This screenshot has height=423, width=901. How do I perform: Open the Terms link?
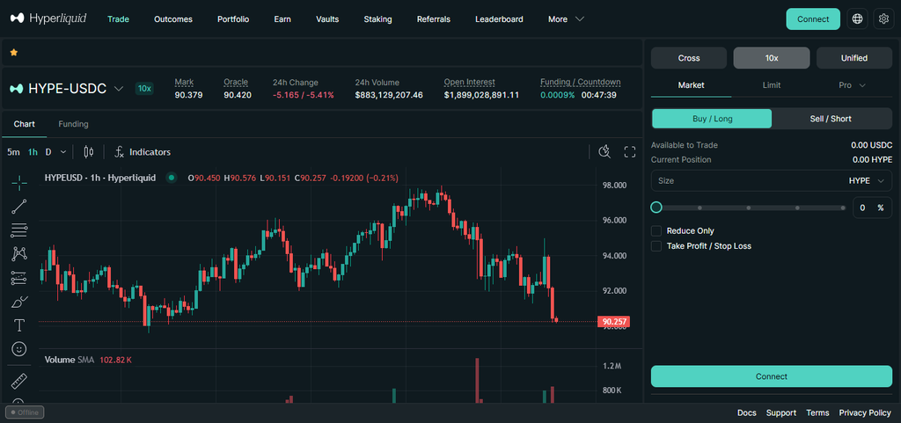click(x=817, y=412)
